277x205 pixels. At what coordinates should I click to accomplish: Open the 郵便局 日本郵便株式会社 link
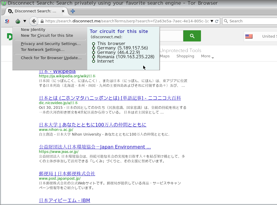67,174
